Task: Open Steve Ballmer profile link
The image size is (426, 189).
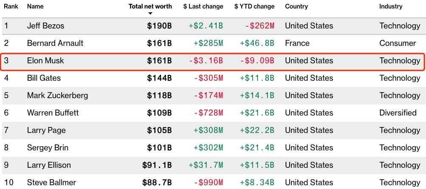Action: (x=51, y=183)
